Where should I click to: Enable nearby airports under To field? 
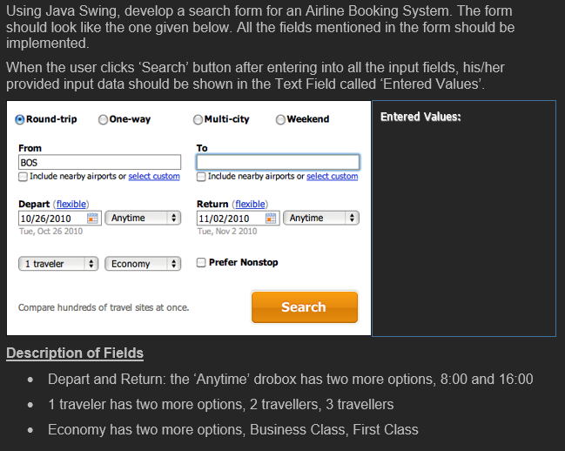coord(201,177)
